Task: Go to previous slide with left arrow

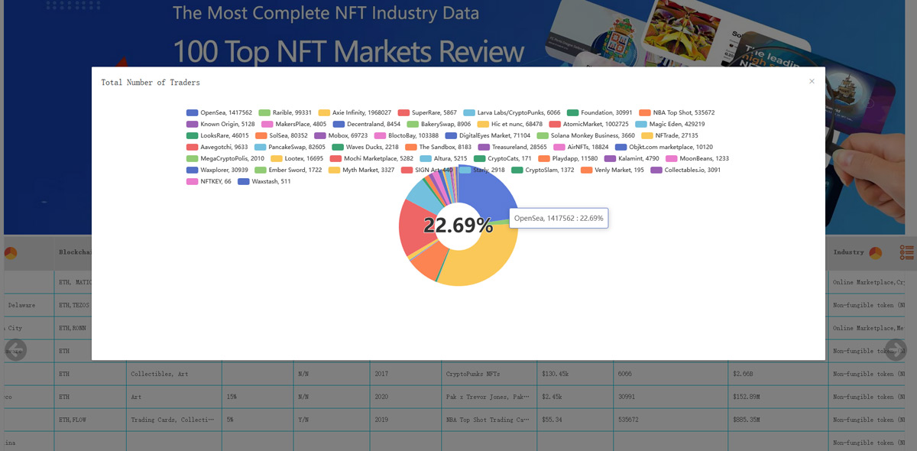Action: point(16,350)
